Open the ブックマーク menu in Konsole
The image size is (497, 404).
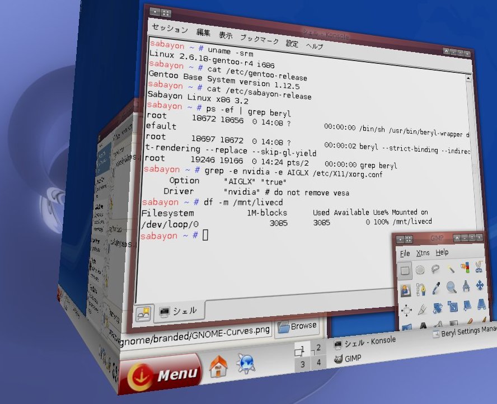[259, 39]
